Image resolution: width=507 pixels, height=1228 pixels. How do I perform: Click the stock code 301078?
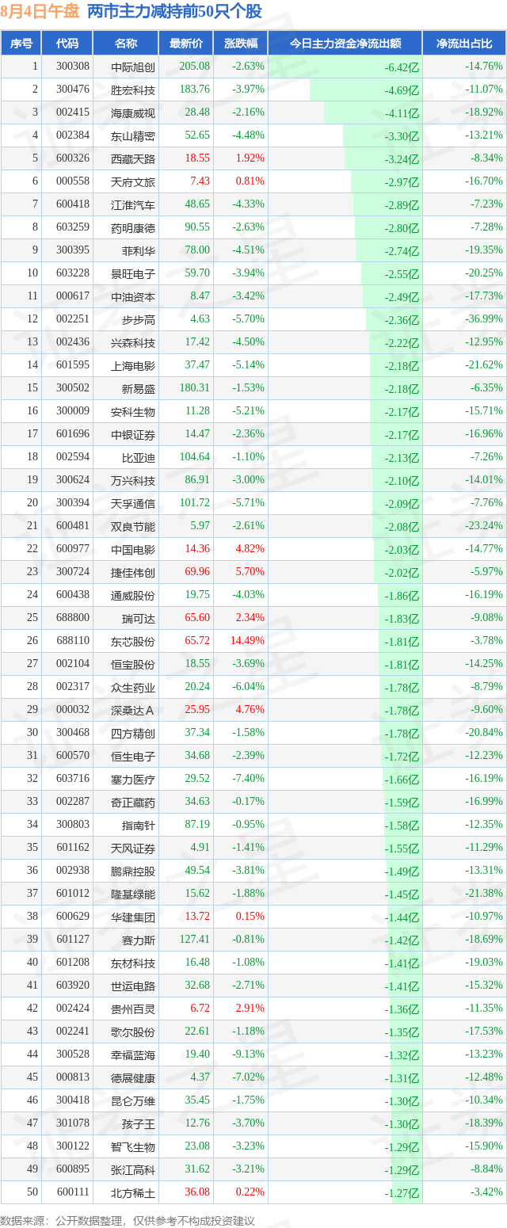click(73, 1123)
